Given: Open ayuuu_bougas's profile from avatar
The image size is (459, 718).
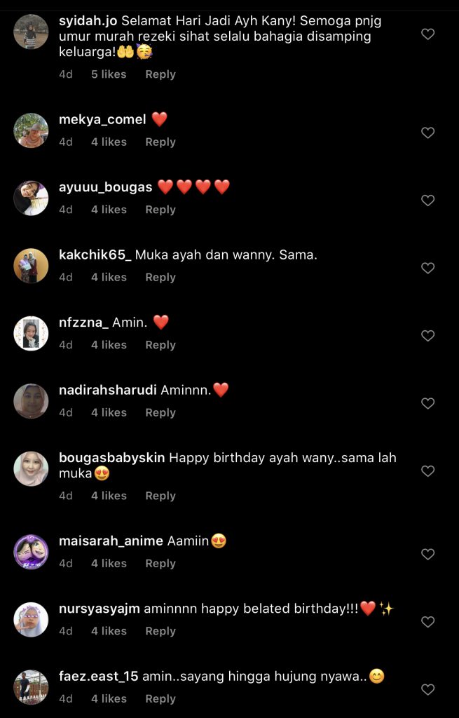Looking at the screenshot, I should coord(31,198).
